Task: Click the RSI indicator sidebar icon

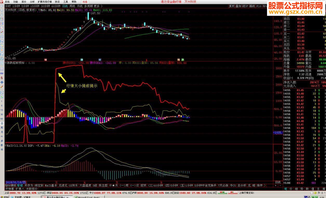Action: (2, 73)
